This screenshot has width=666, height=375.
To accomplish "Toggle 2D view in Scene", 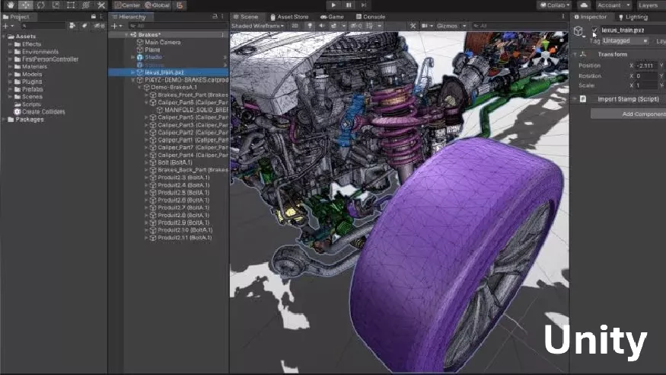I will [x=295, y=26].
